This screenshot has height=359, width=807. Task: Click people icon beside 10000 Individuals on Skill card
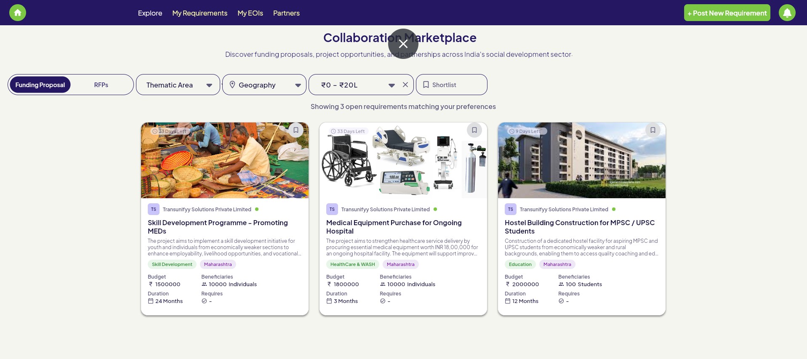pyautogui.click(x=204, y=284)
